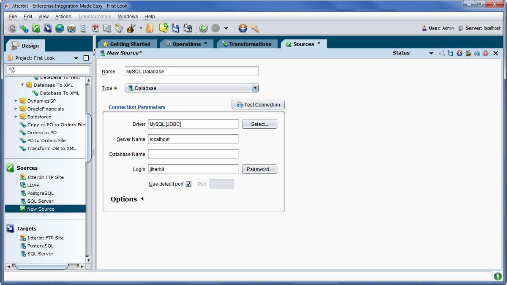
Task: Click the share graph icon beside Status
Action: tap(442, 53)
